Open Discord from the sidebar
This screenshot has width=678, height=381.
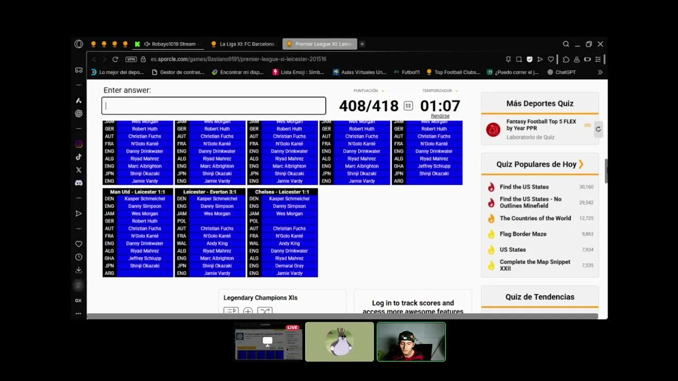[x=78, y=183]
